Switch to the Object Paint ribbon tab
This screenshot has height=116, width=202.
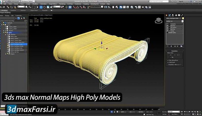(x=34, y=10)
